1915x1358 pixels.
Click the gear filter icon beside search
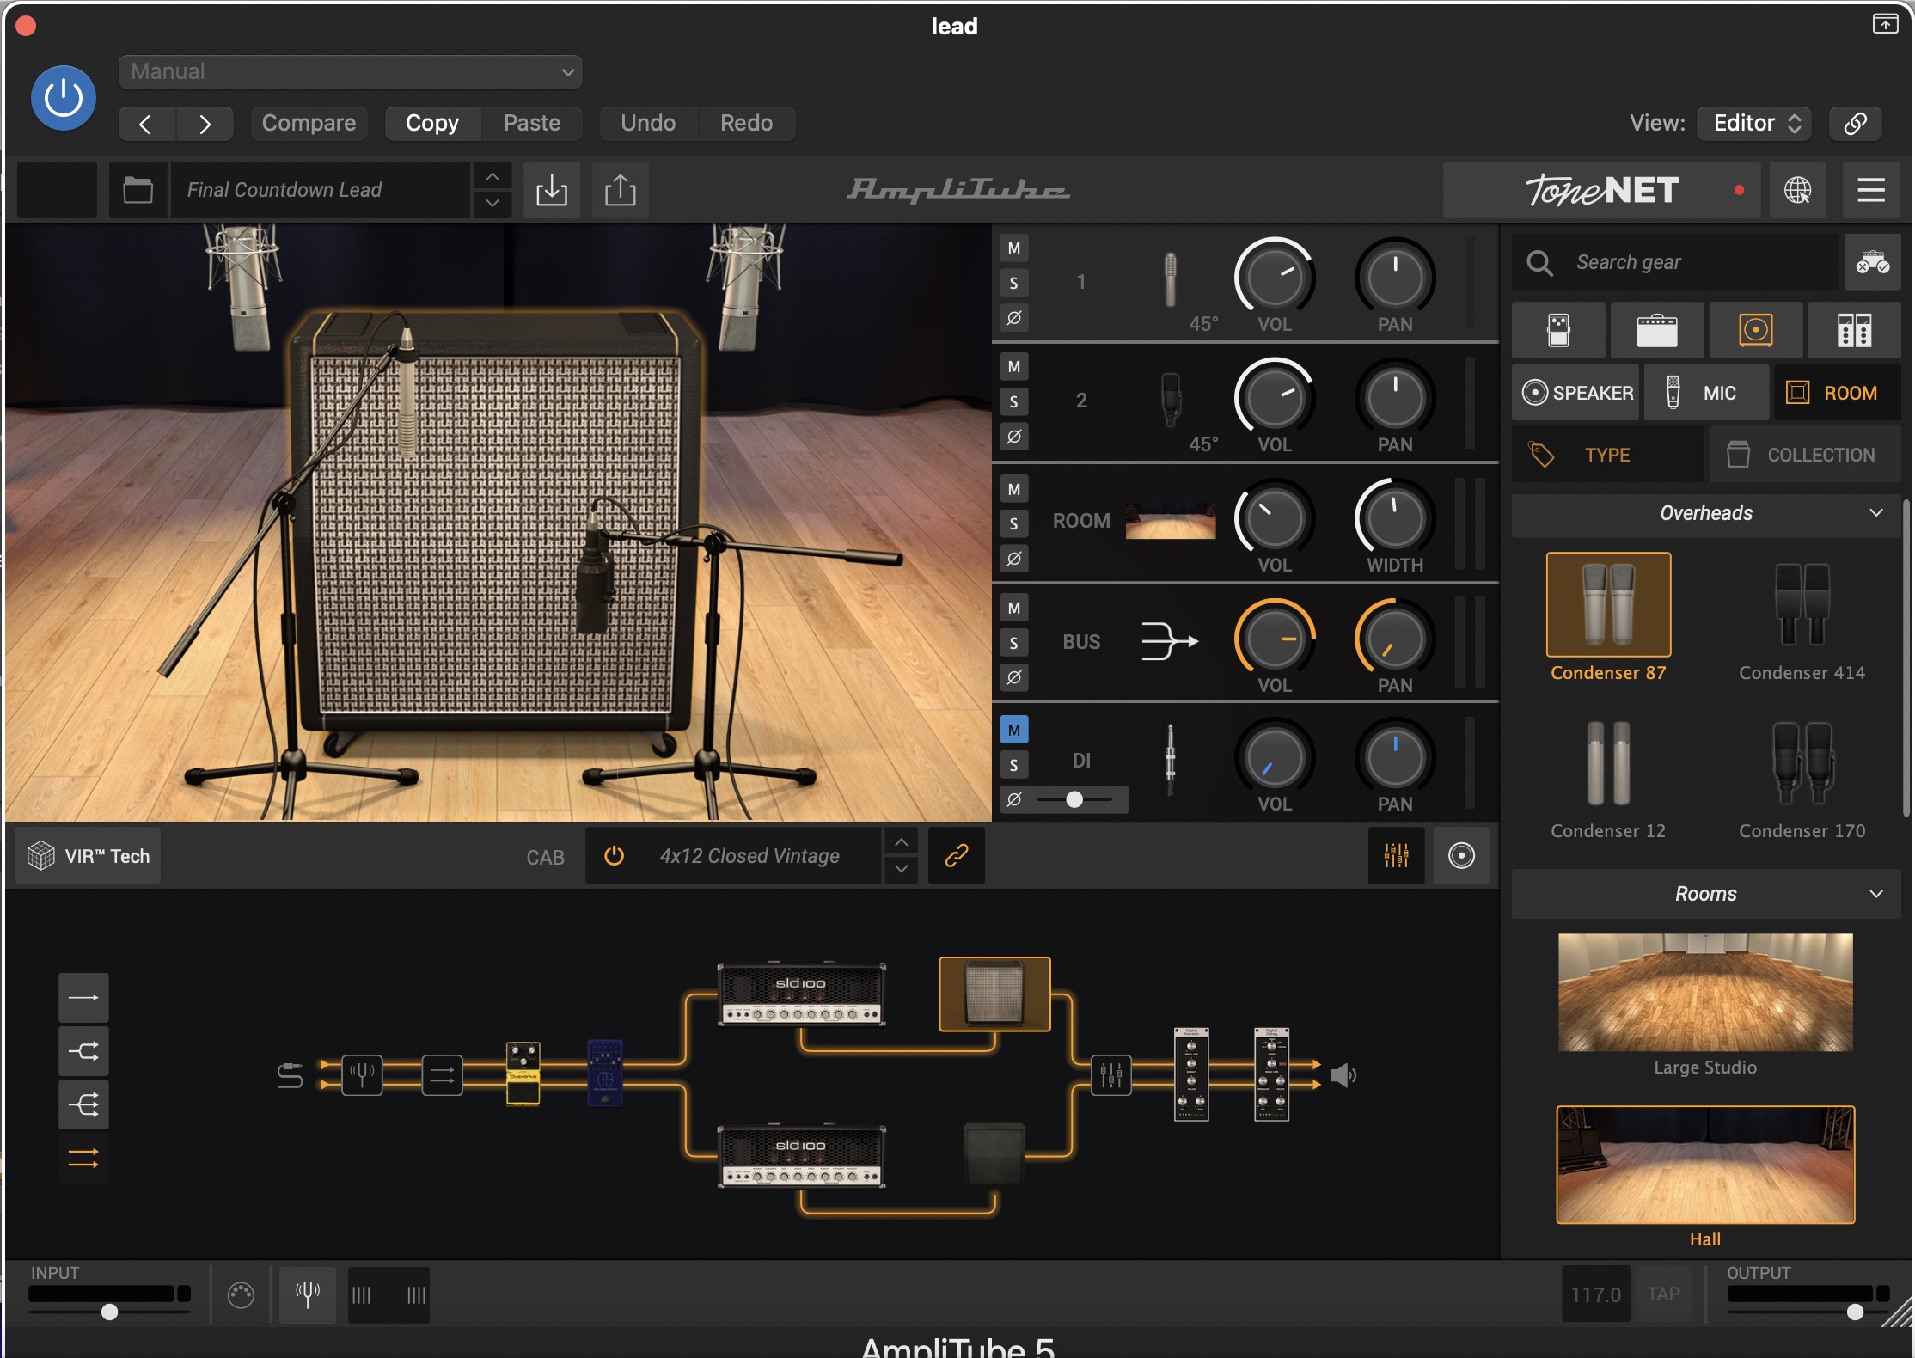click(1872, 262)
